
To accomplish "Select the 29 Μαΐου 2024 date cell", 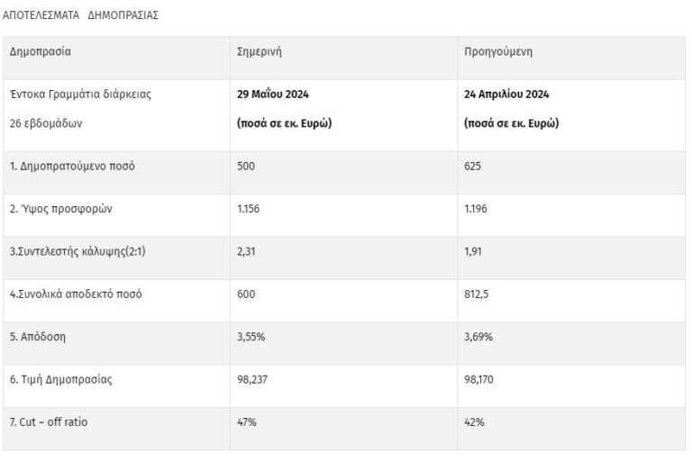I will click(274, 95).
